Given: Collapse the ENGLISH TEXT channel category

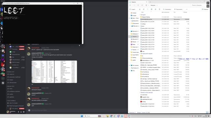Looking at the screenshot, I should pyautogui.click(x=11, y=86).
